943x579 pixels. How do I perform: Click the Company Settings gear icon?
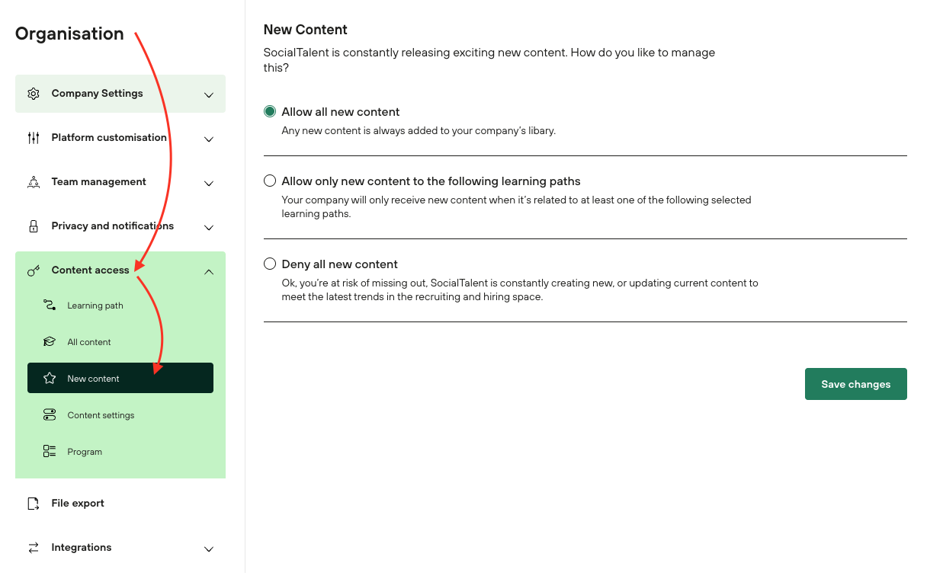(x=34, y=94)
